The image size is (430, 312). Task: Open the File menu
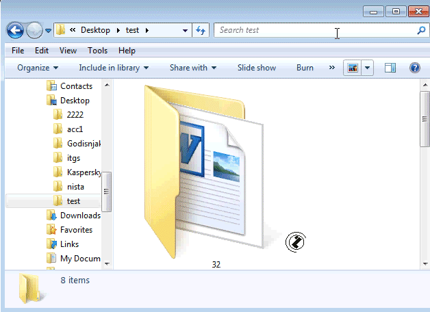[x=18, y=51]
